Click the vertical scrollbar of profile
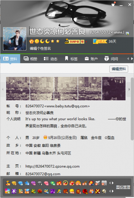This screenshot has height=198, width=134. click(132, 109)
